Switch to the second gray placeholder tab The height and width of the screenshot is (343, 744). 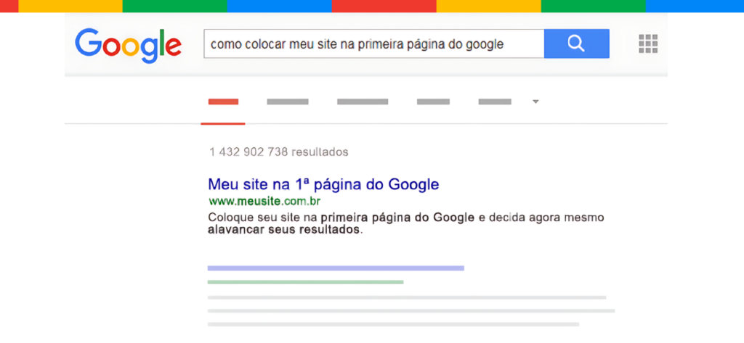[288, 102]
